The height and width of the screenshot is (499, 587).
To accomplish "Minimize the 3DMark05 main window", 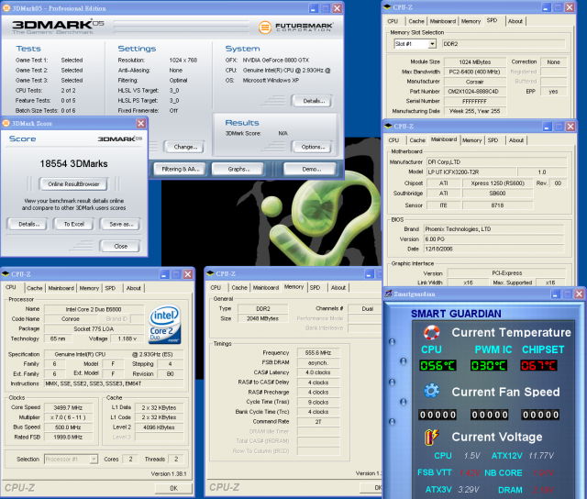I will click(314, 8).
